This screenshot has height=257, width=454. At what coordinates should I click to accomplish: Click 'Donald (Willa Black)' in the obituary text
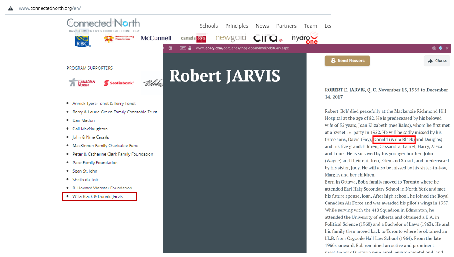[x=394, y=140]
